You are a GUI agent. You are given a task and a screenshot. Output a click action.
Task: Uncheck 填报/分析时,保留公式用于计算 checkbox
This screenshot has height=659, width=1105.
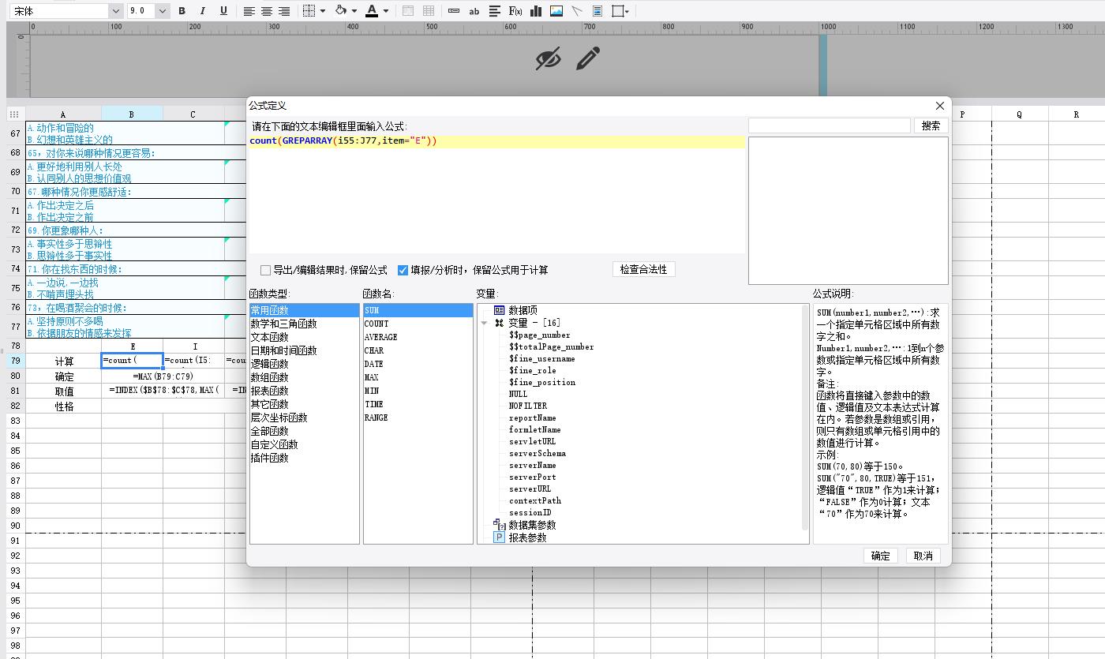pyautogui.click(x=403, y=270)
